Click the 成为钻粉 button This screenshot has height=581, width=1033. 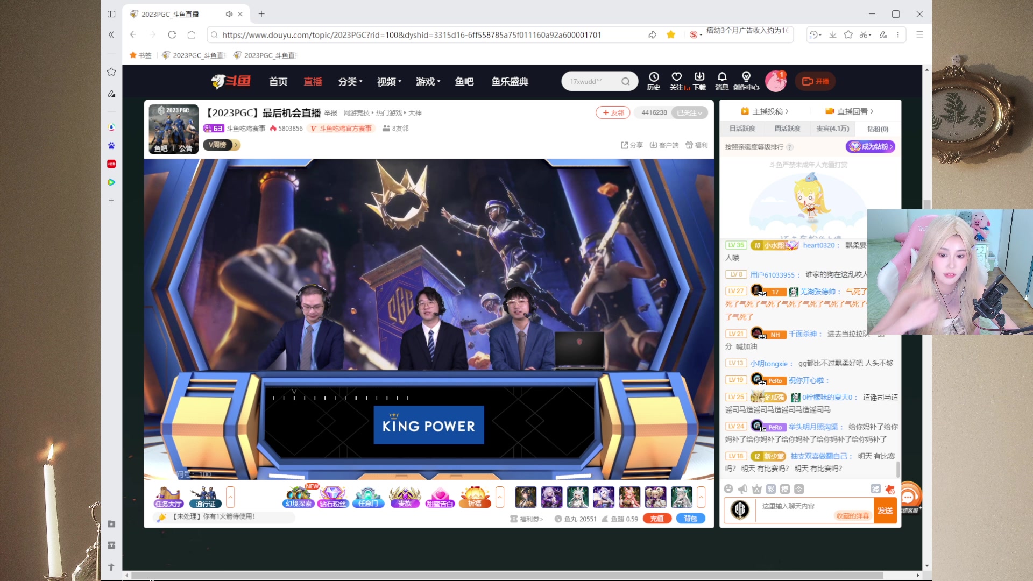click(x=871, y=146)
